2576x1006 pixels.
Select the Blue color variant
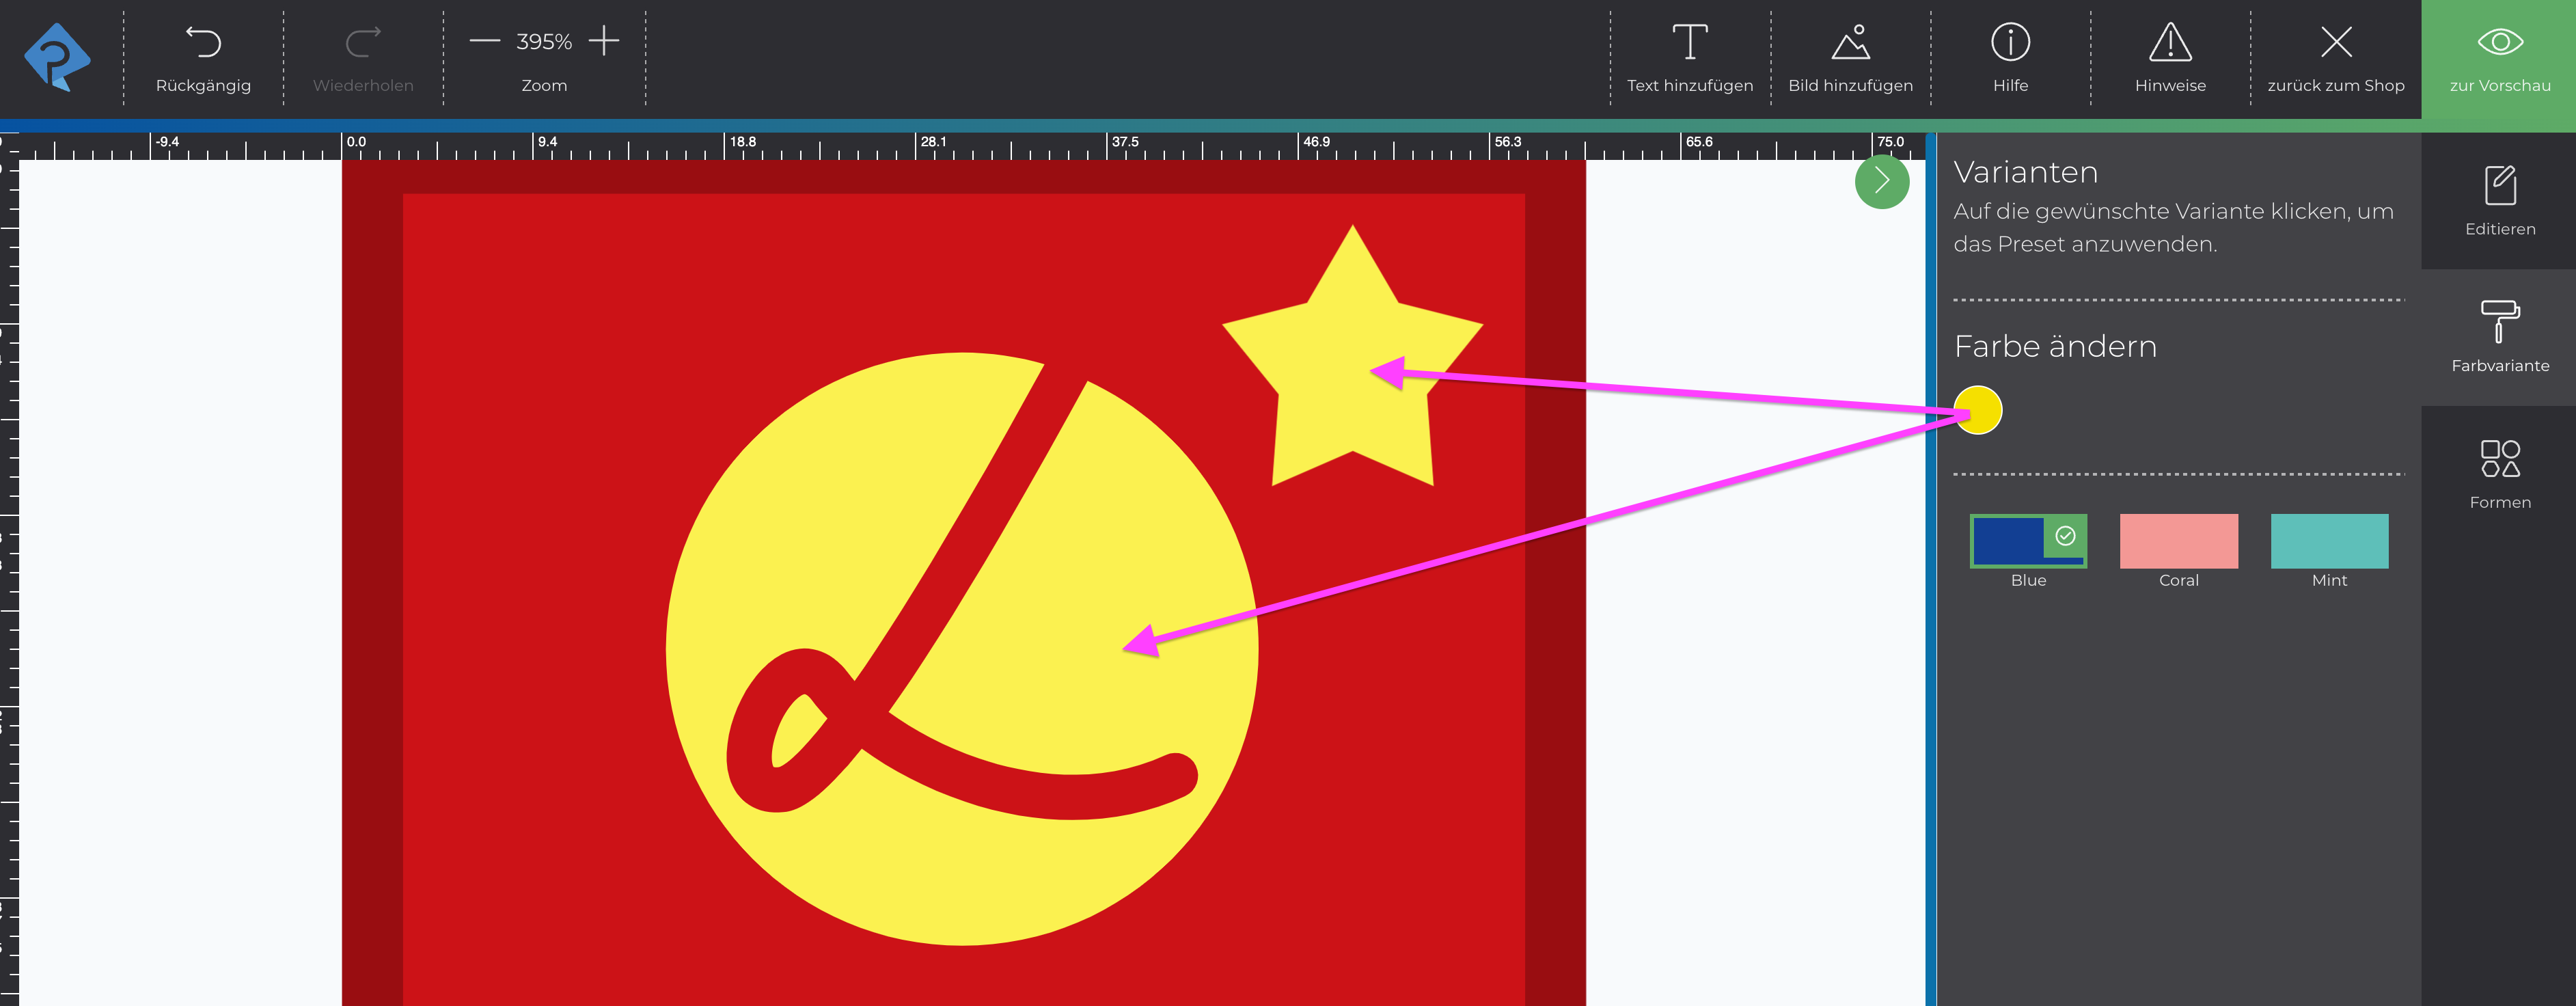click(2027, 541)
